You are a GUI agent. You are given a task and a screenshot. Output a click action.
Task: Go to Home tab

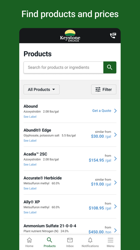click(x=29, y=242)
